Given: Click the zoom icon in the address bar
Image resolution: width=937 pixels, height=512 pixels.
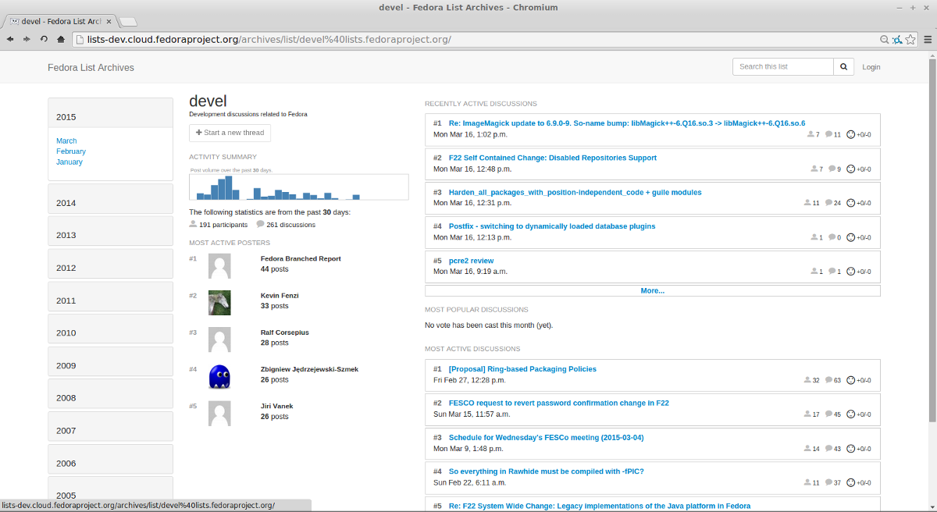Looking at the screenshot, I should [884, 39].
